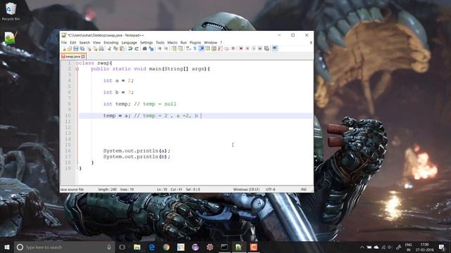
Task: Open the Action Center notification icon
Action: [442, 247]
